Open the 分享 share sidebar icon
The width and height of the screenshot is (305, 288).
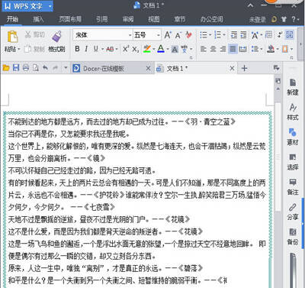(x=293, y=212)
